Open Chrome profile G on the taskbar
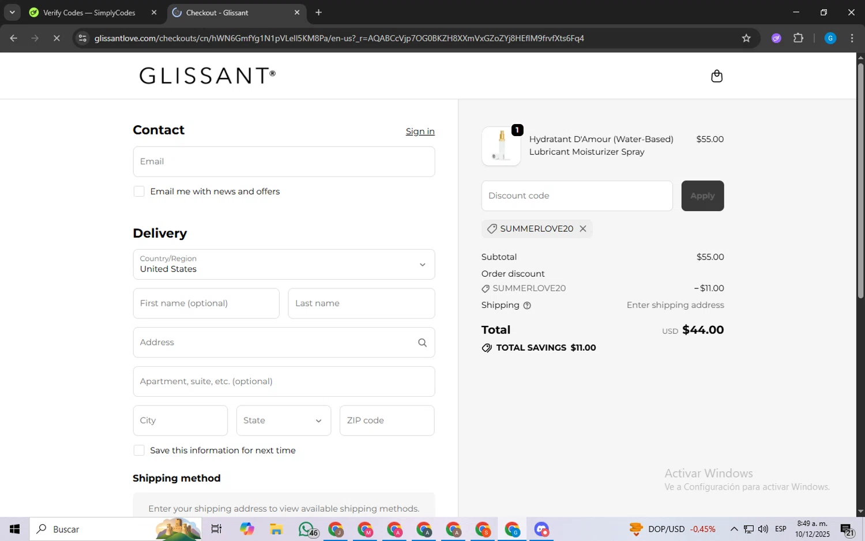 coord(512,529)
